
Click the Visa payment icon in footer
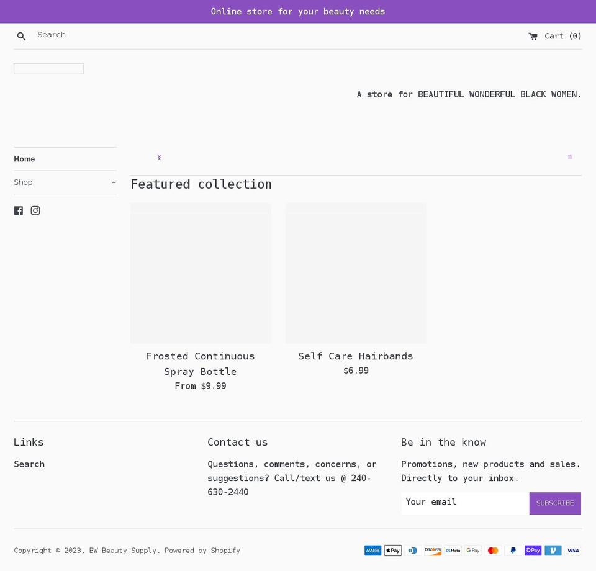572,551
